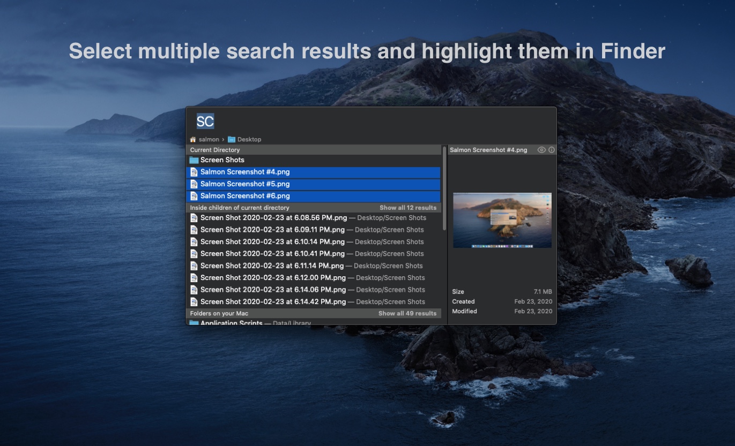Viewport: 735px width, 446px height.
Task: Expand with Show all 12 results
Action: click(407, 208)
